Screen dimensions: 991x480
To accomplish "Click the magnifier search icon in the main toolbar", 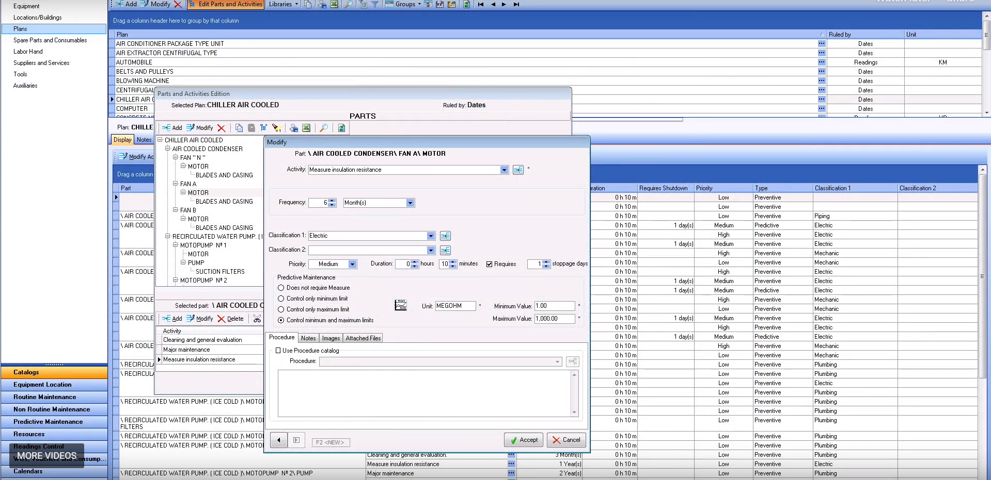I will pyautogui.click(x=349, y=4).
